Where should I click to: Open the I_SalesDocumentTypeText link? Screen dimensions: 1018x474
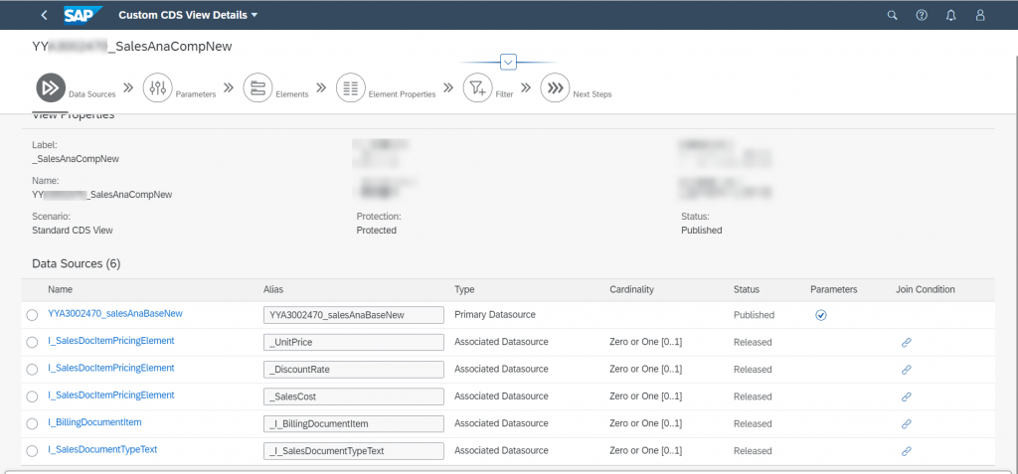[x=102, y=449]
